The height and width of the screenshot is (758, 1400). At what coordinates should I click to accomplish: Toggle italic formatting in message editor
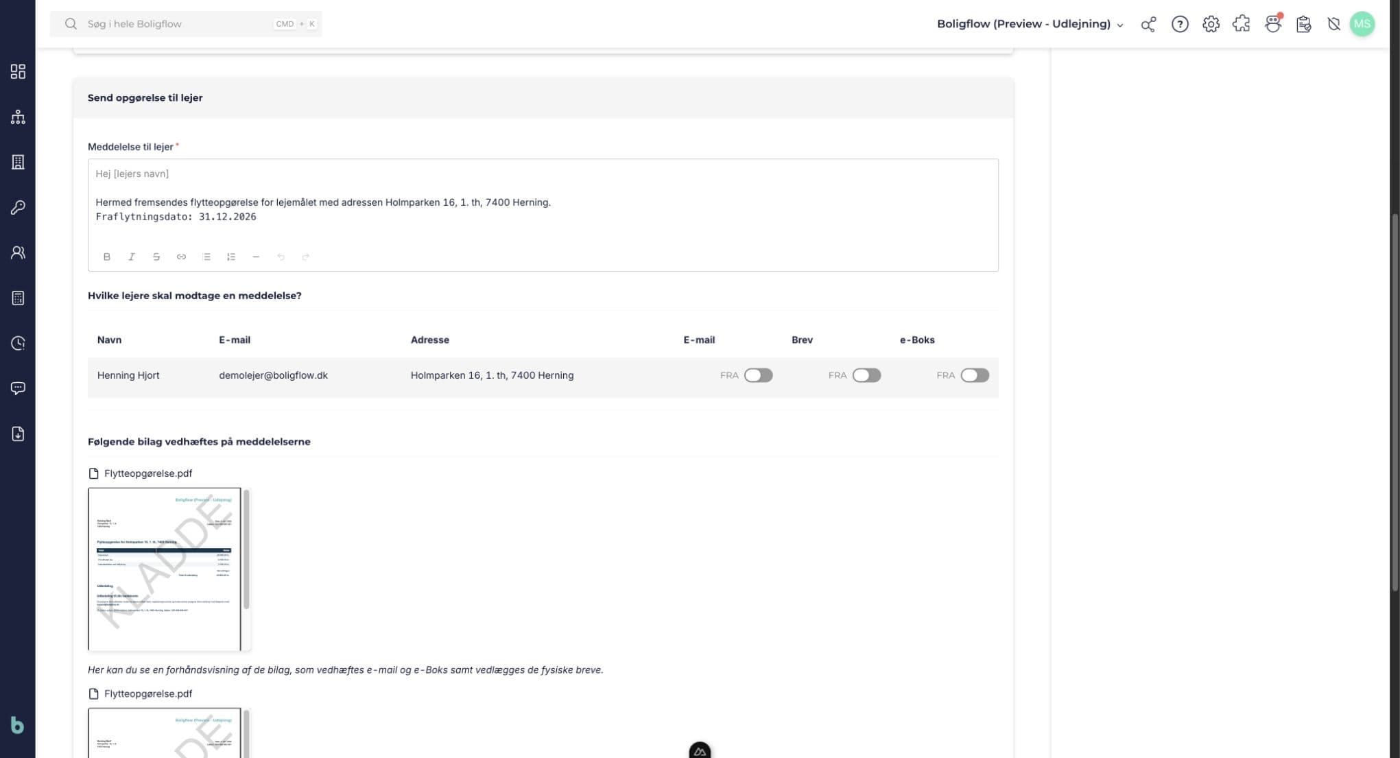click(131, 257)
